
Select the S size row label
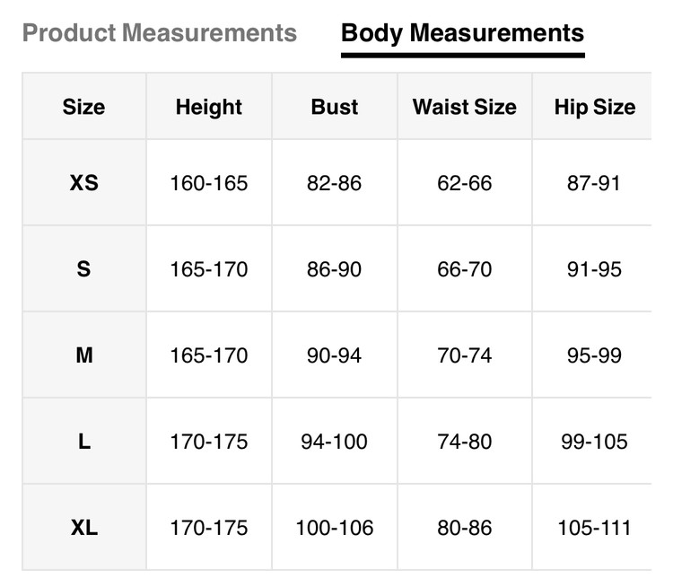(x=83, y=269)
